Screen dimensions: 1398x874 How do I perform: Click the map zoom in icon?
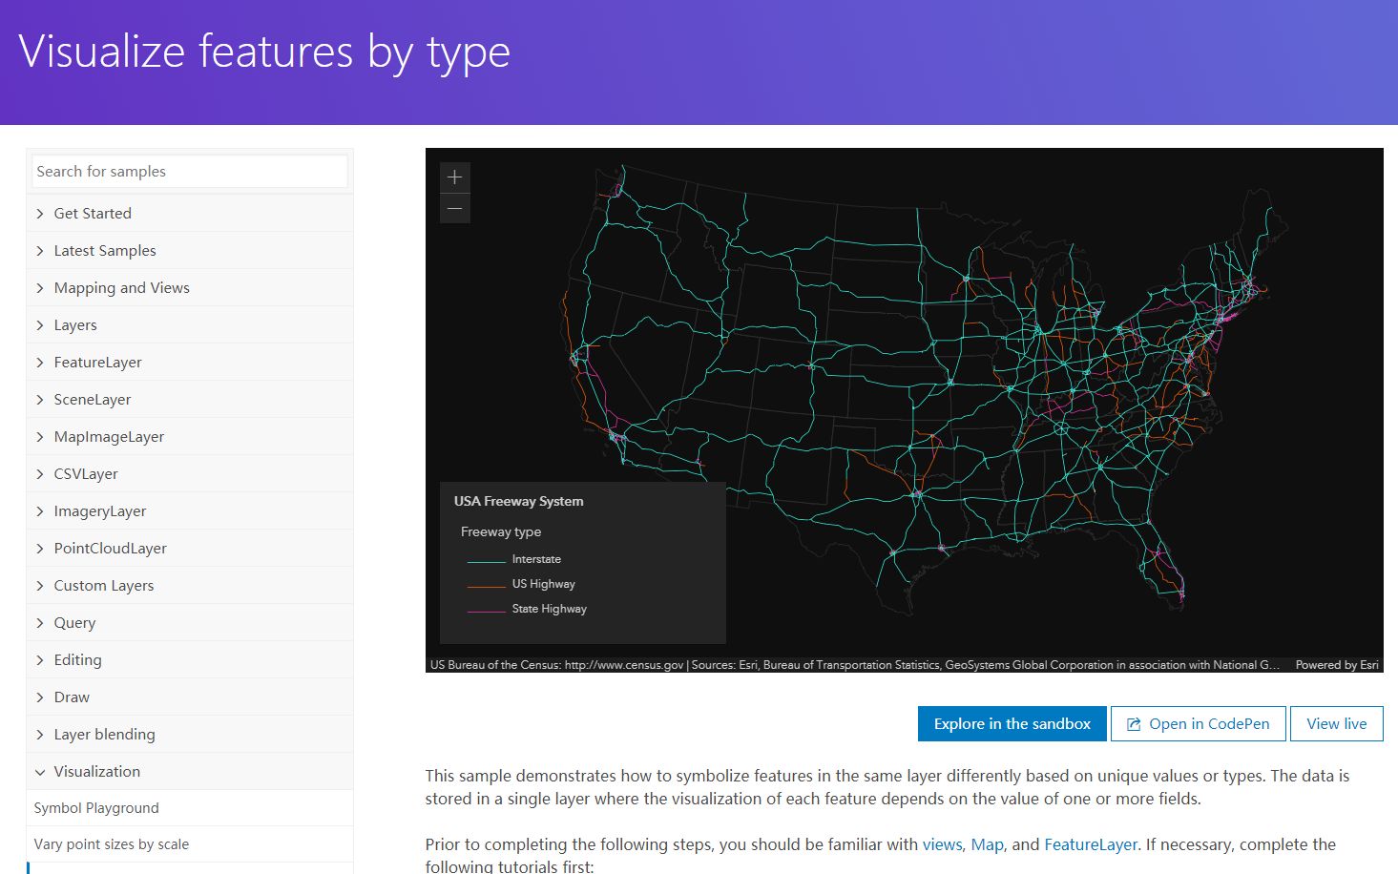pyautogui.click(x=455, y=176)
